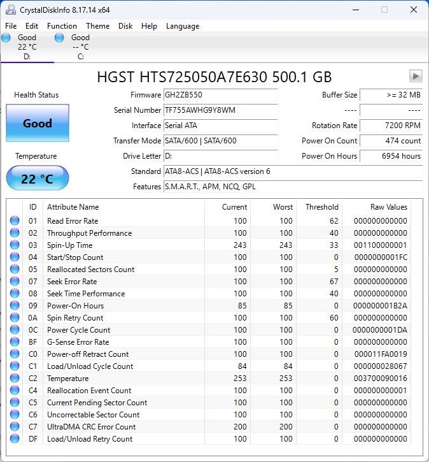
Task: Open the Function menu
Action: (62, 26)
